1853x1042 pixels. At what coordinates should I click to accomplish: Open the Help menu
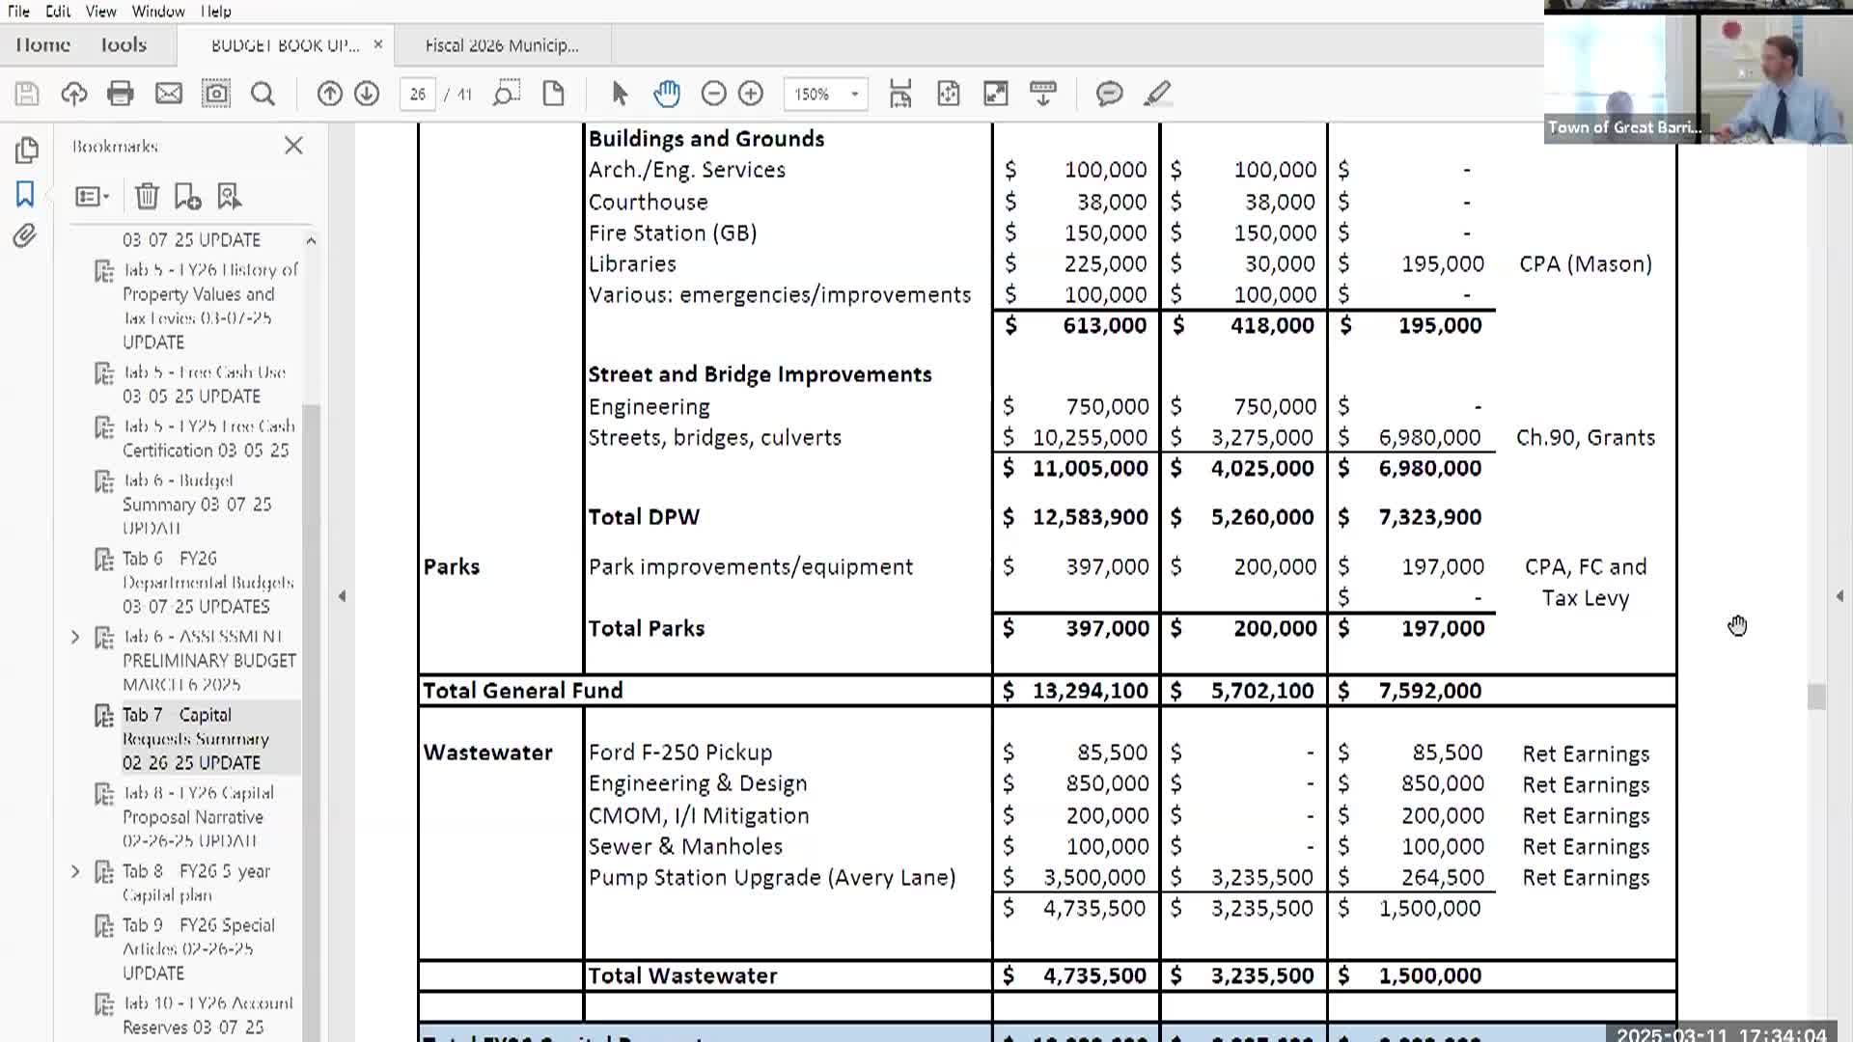pyautogui.click(x=215, y=12)
